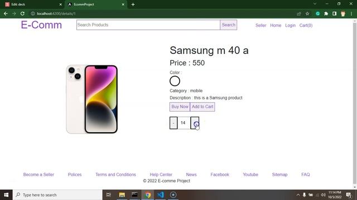The image size is (357, 200).
Task: Open Visual Studio Code from taskbar
Action: click(x=160, y=195)
